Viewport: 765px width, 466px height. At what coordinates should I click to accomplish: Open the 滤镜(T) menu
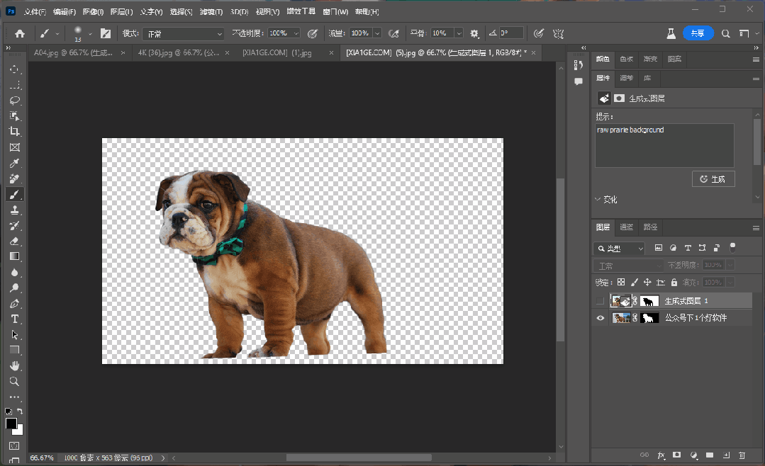(x=211, y=12)
